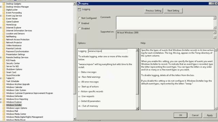Click the 'm - Out-of-memory' option text
This screenshot has height=122, width=218.
(88, 106)
